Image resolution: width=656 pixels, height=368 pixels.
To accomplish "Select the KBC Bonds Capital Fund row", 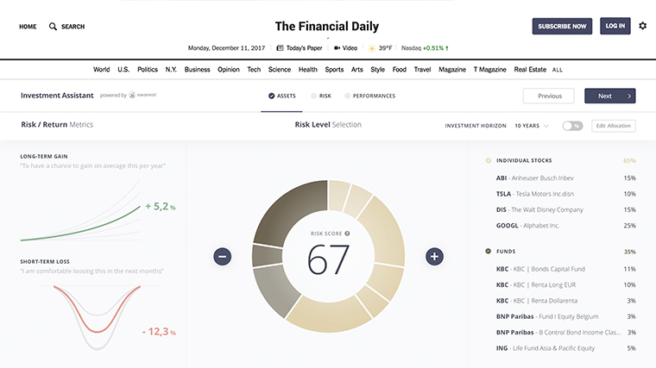I will coord(565,269).
